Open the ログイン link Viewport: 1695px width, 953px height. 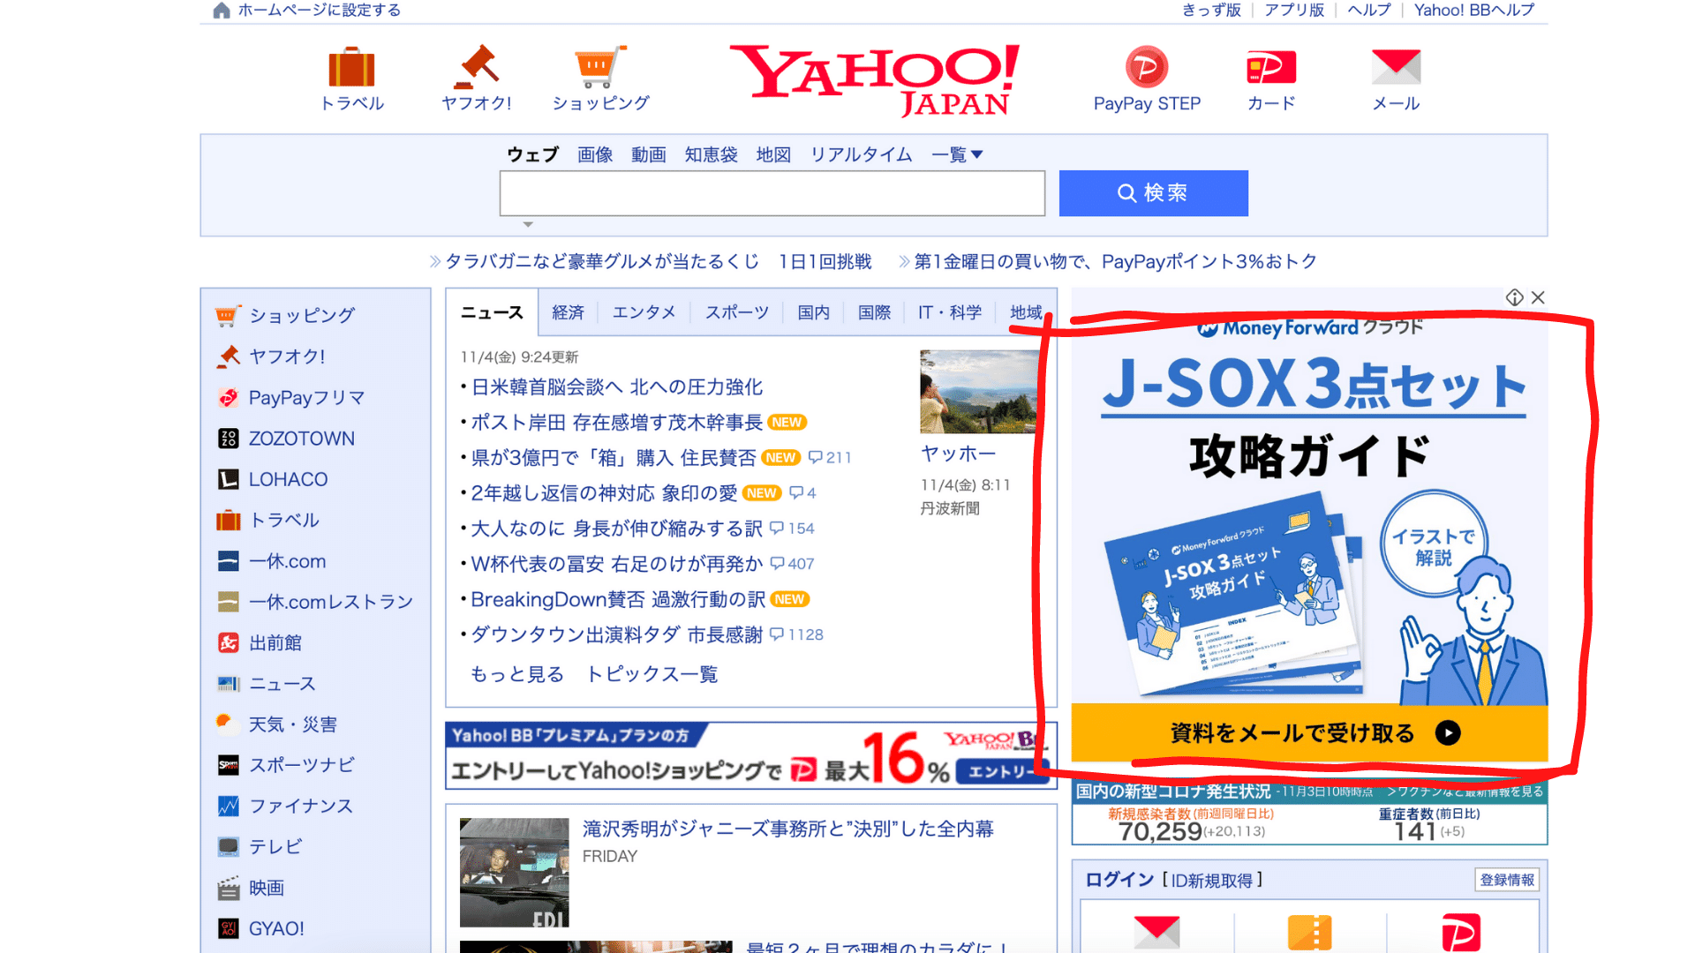(x=1119, y=880)
